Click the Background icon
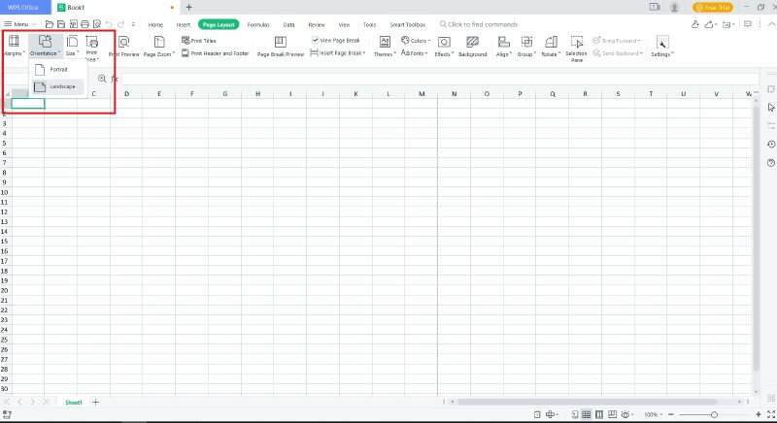 click(x=473, y=42)
